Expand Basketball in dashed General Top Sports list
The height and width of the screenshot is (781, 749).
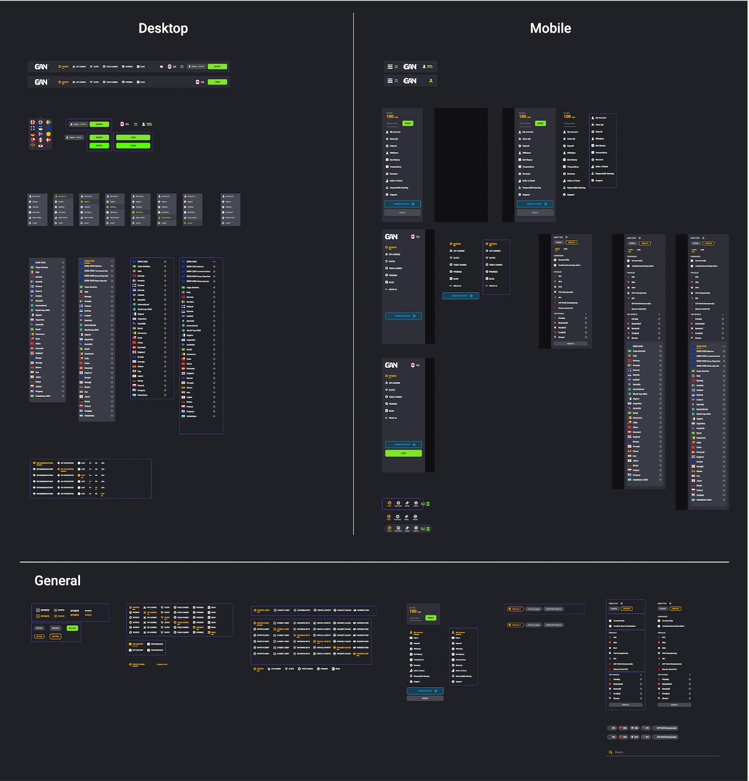pos(641,684)
